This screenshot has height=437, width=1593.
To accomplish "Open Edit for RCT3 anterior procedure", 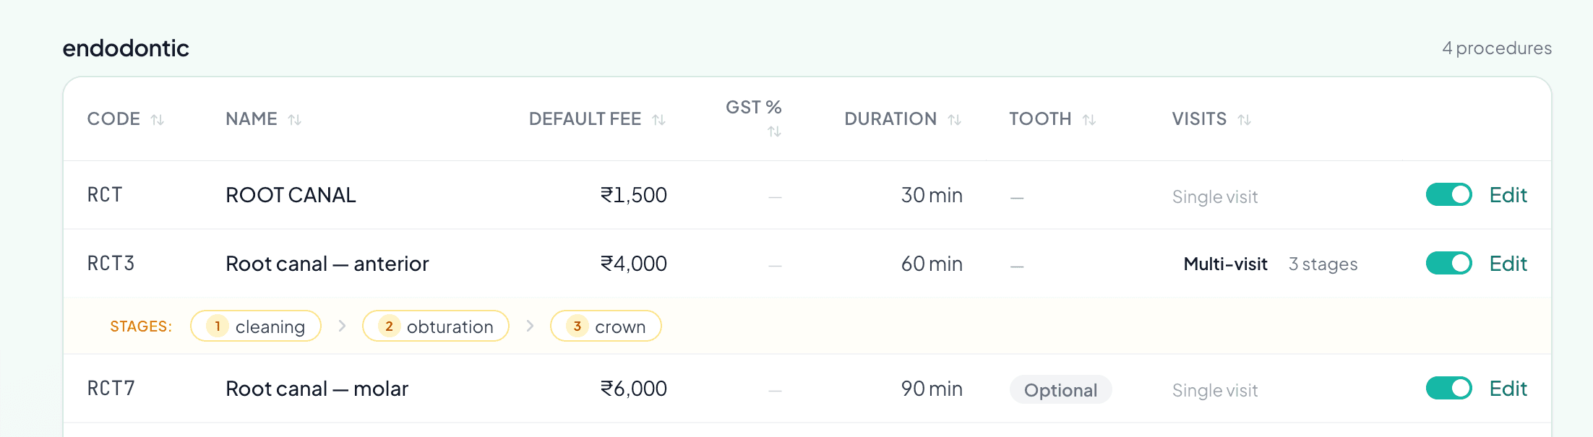I will [1508, 264].
